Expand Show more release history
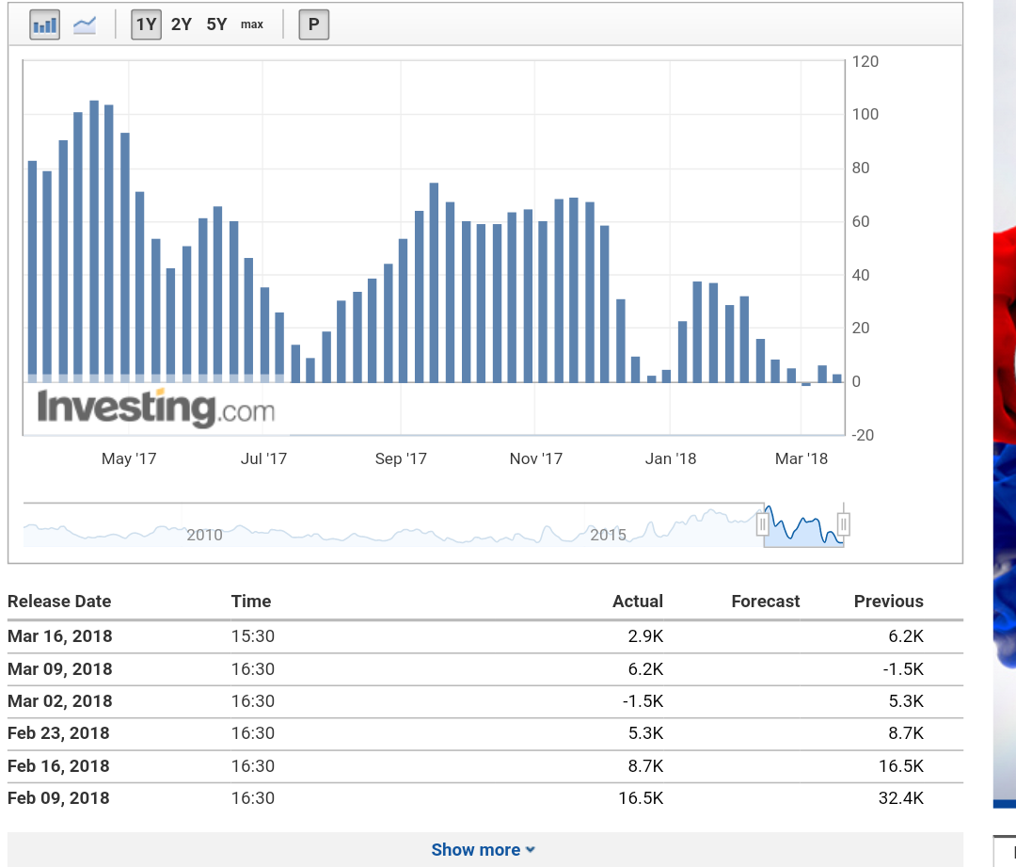 (x=484, y=849)
